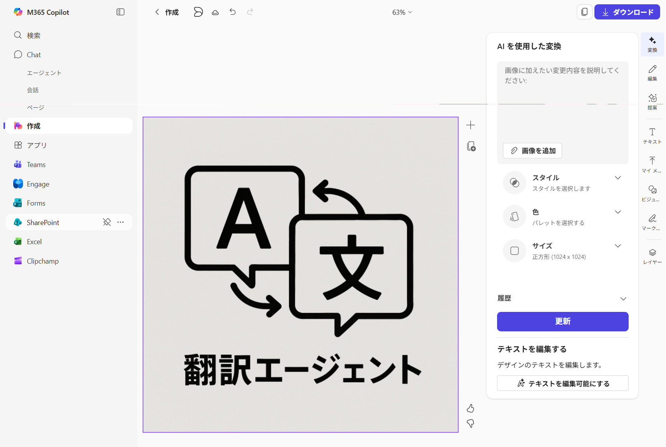This screenshot has height=447, width=666.
Task: Open the 63% zoom level menu
Action: point(402,12)
